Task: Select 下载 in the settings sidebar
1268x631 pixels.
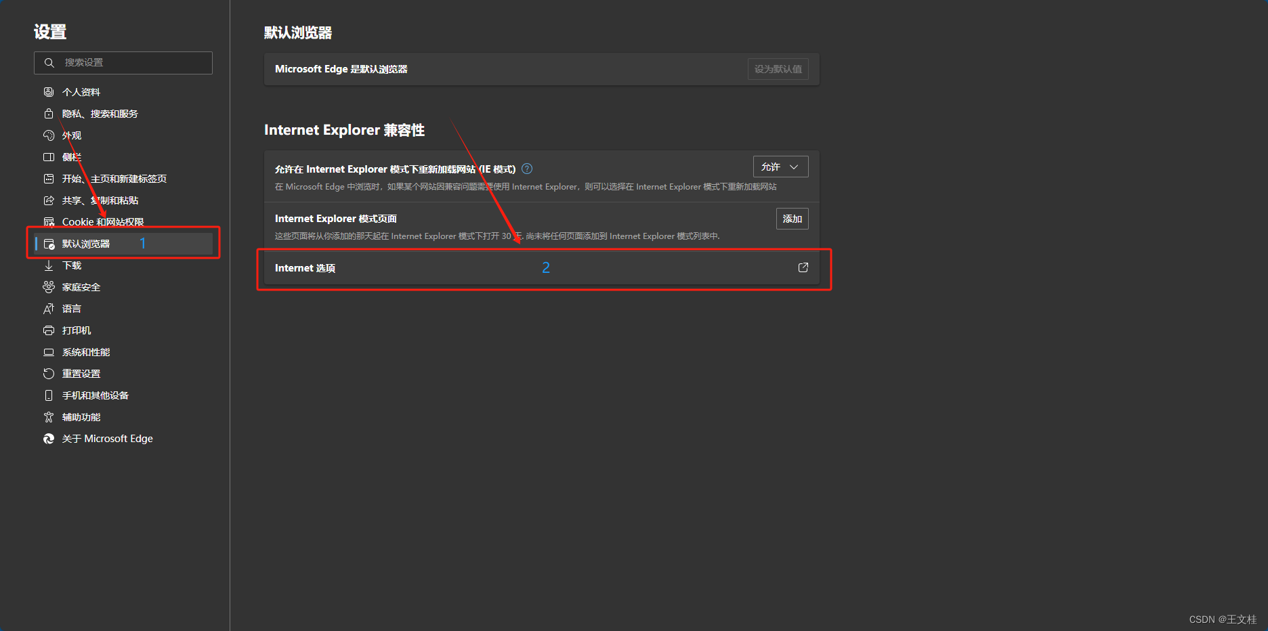Action: (123, 265)
